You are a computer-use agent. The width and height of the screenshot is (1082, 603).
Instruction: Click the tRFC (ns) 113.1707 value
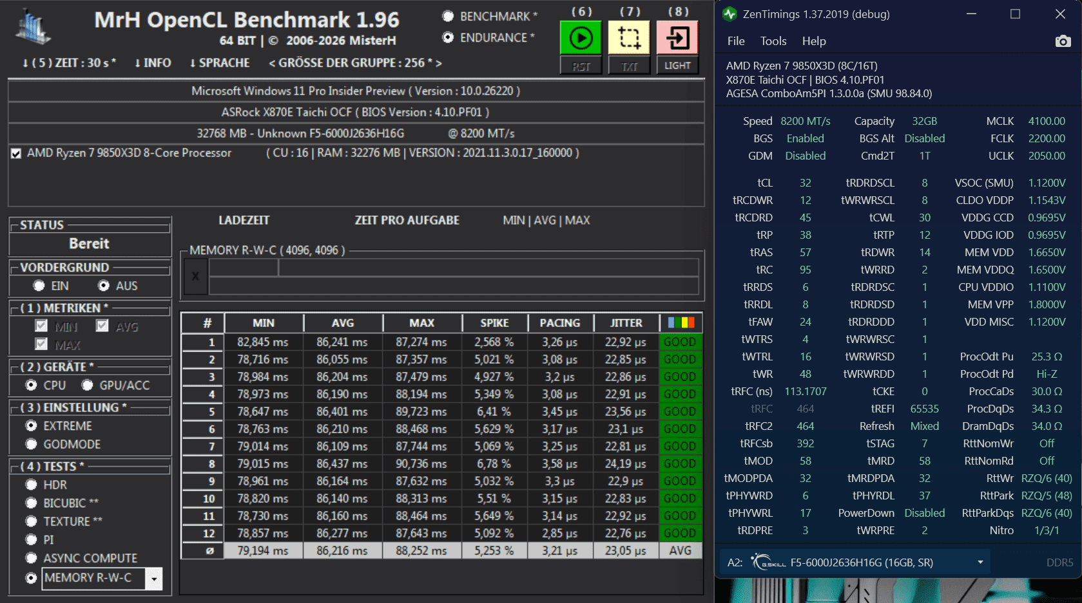[806, 391]
